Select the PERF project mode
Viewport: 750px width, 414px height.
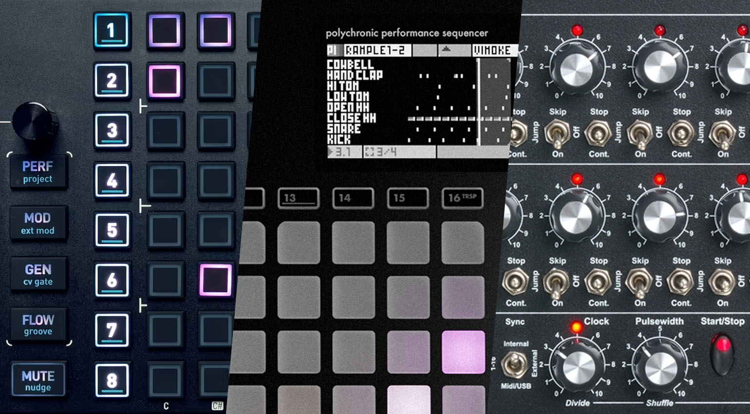(x=38, y=171)
